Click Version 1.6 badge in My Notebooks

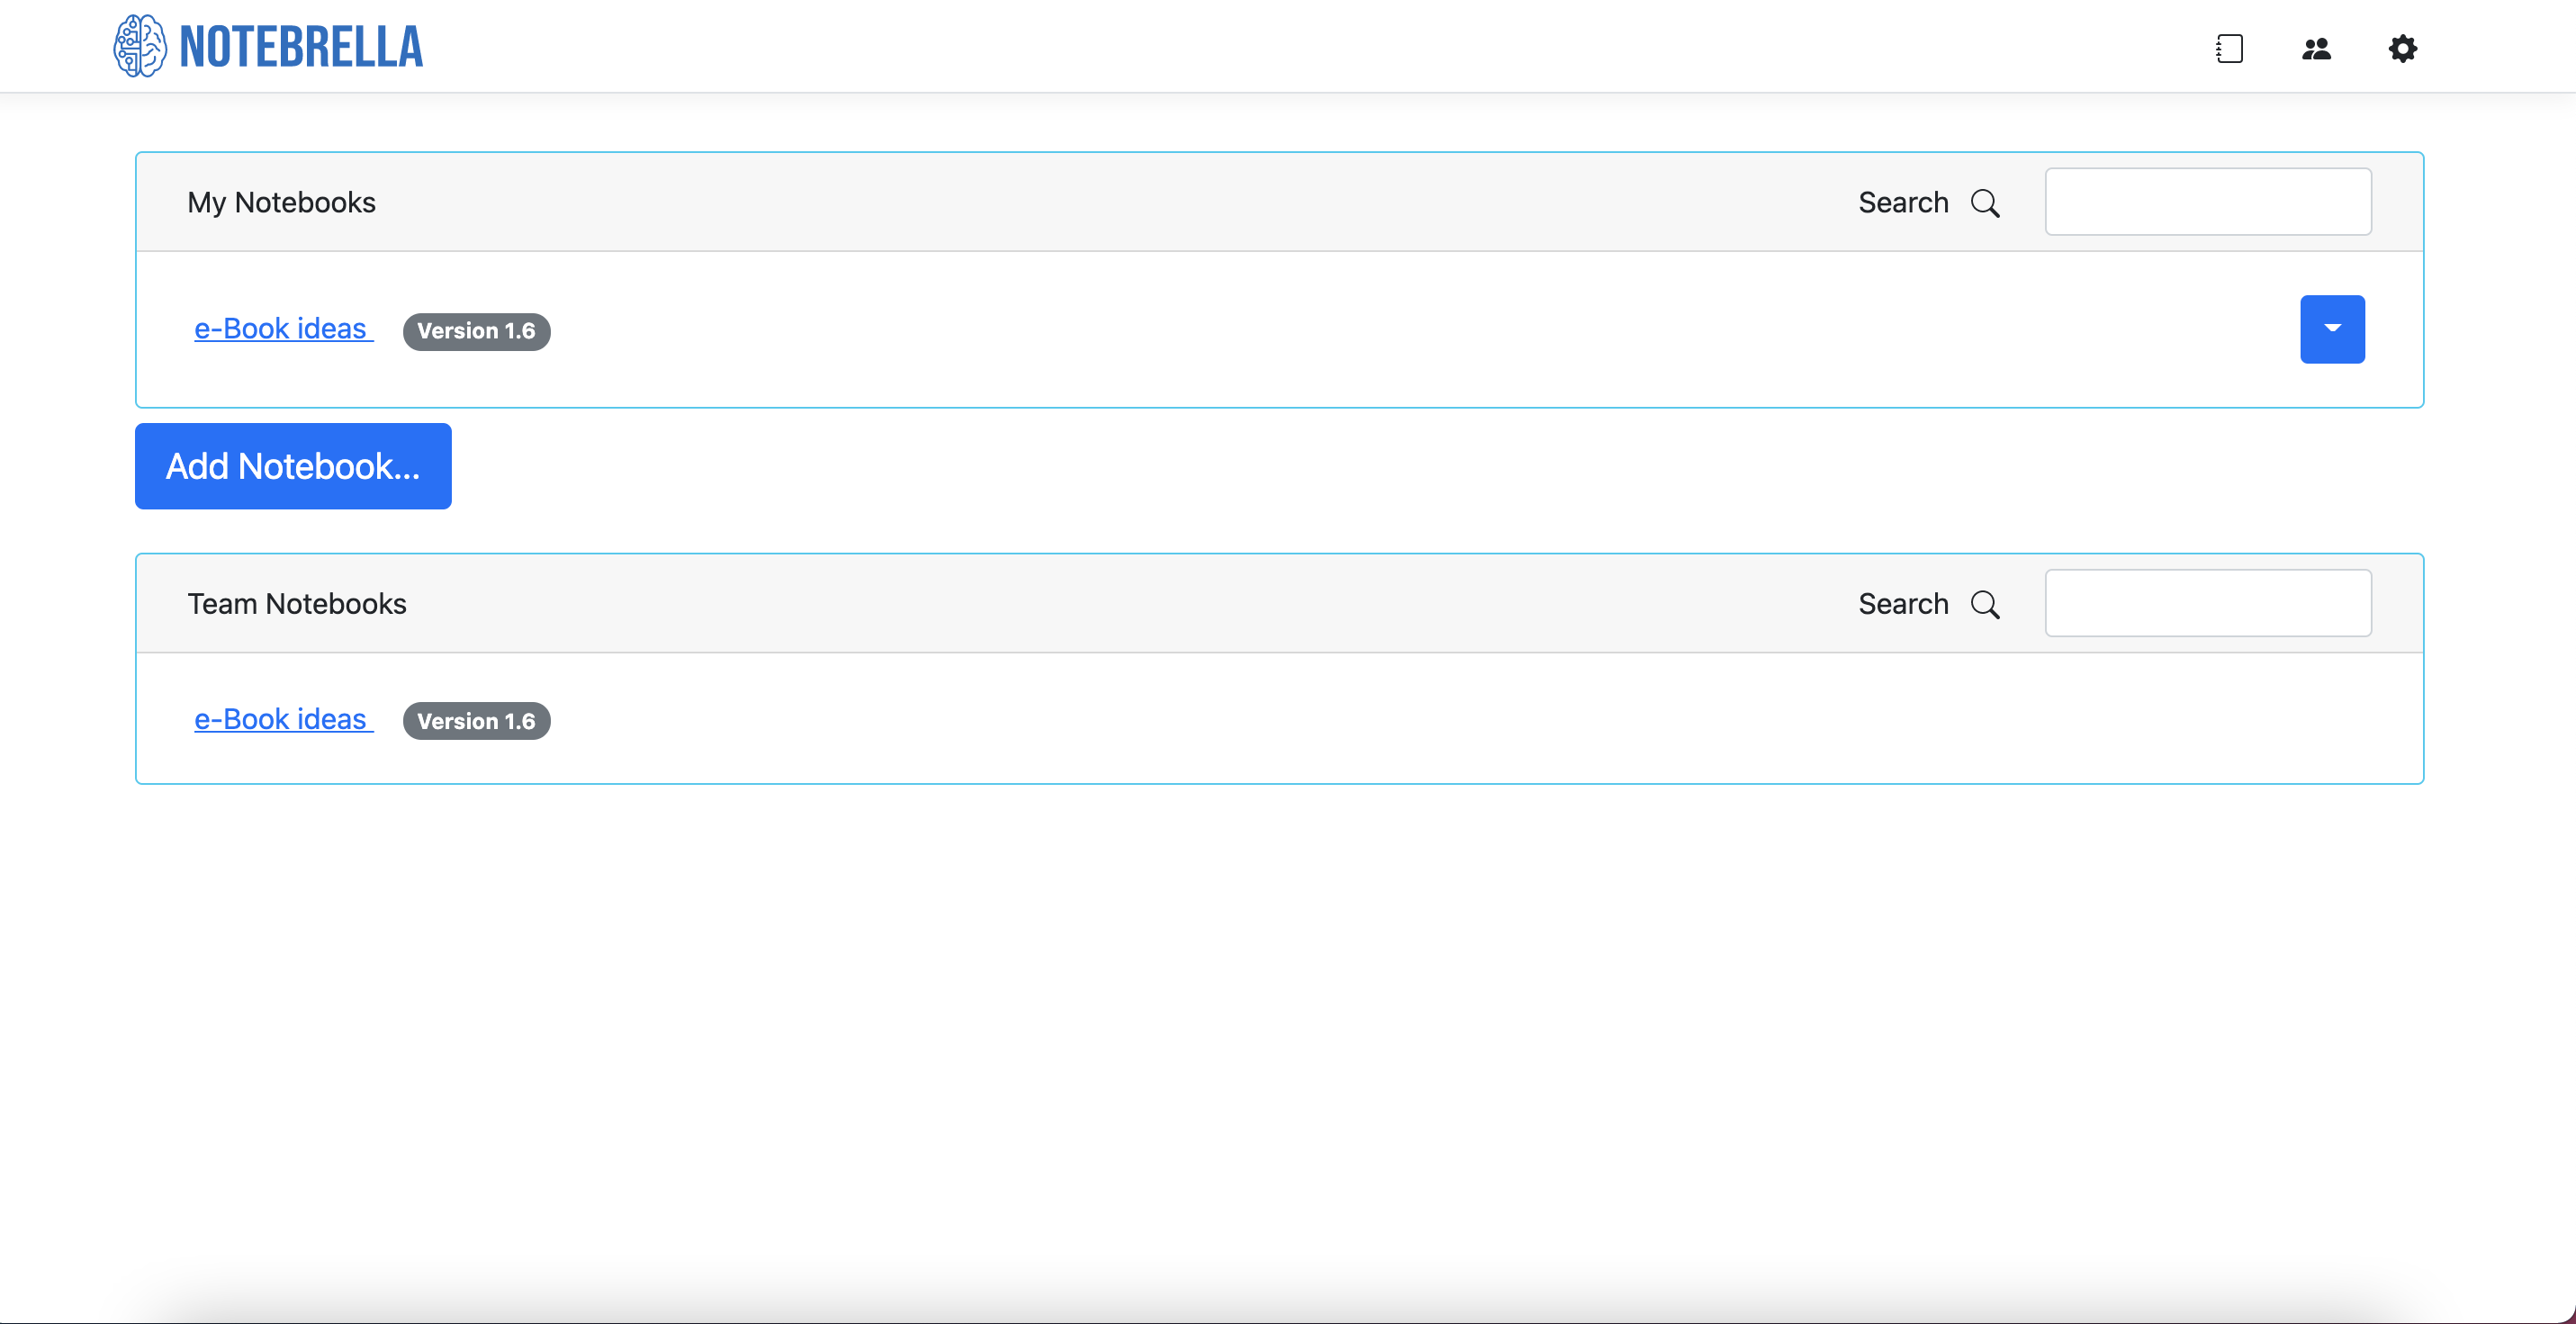click(476, 331)
